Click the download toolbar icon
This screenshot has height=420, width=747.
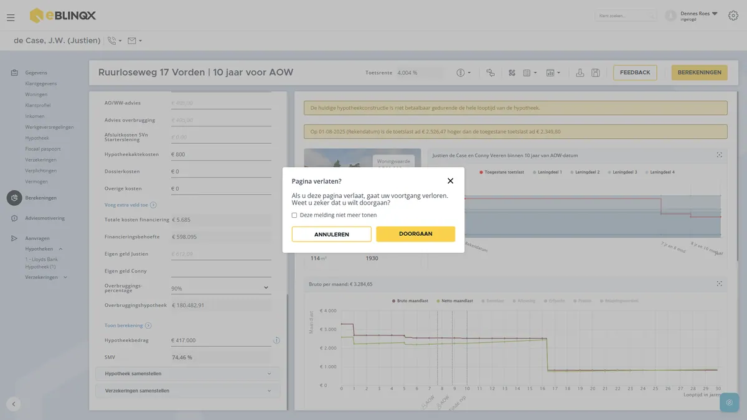point(580,73)
